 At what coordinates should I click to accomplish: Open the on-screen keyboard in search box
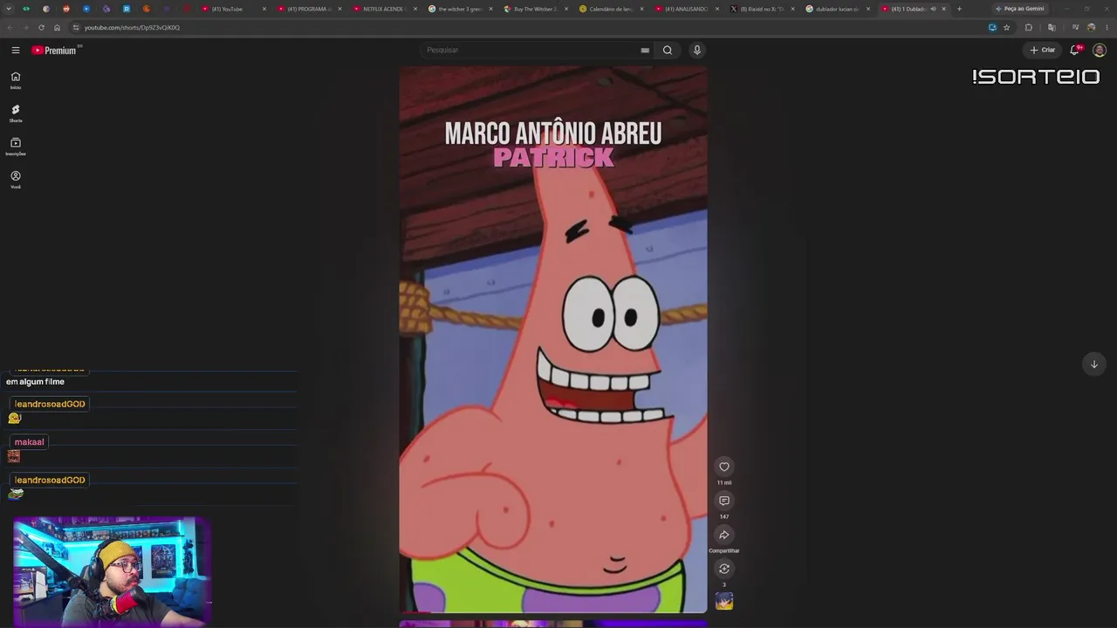coord(645,51)
